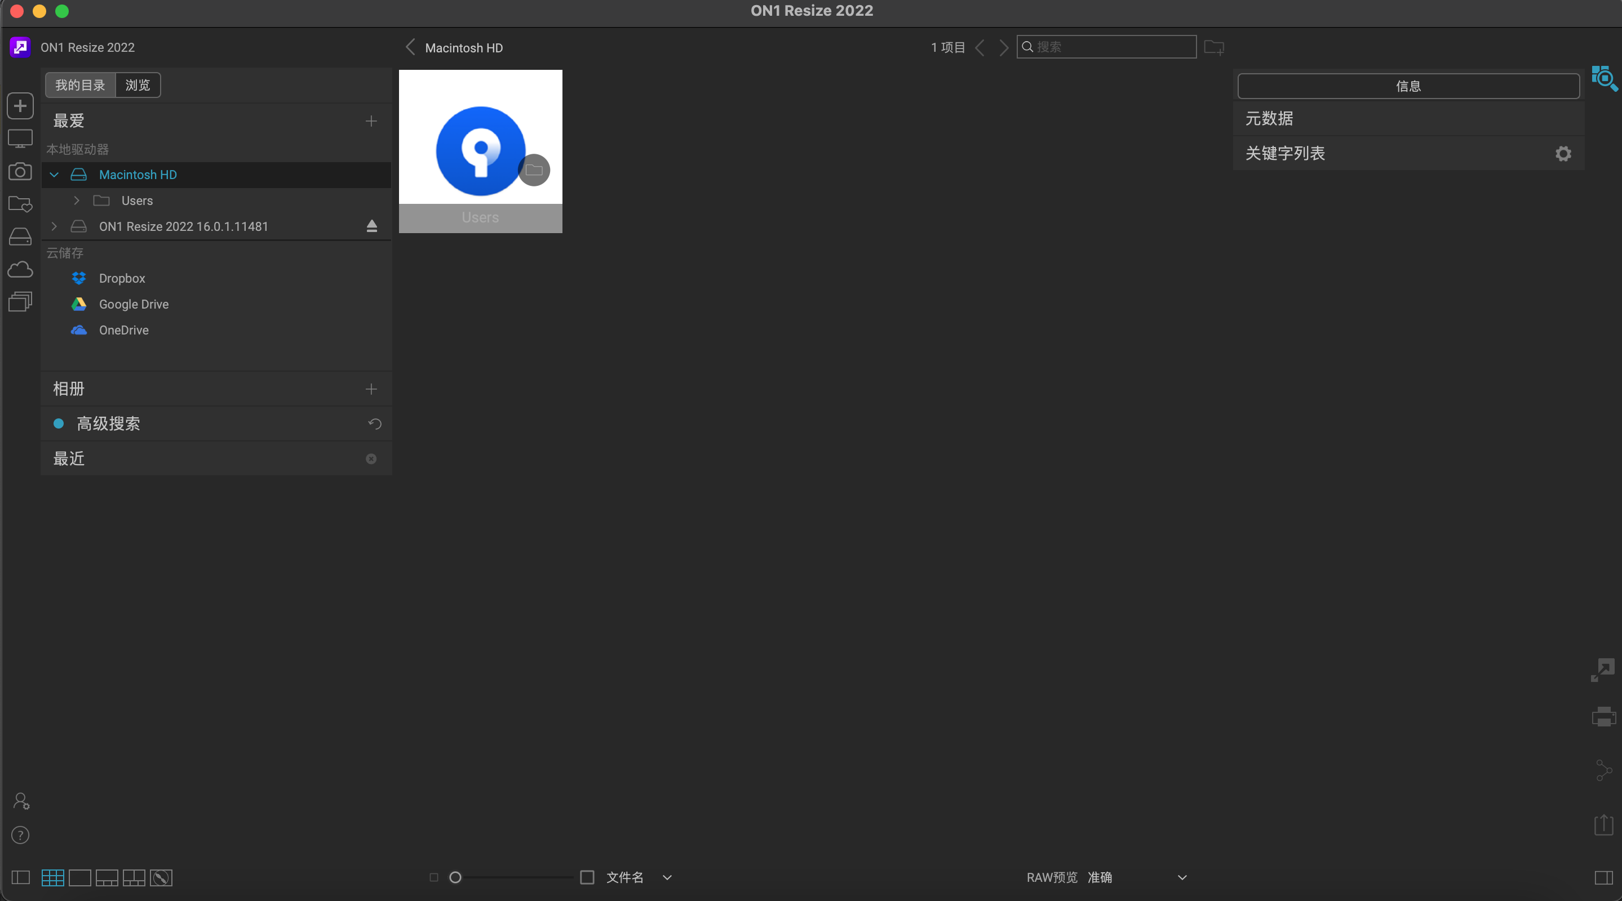Collapse the Macintosh HD tree node

54,175
